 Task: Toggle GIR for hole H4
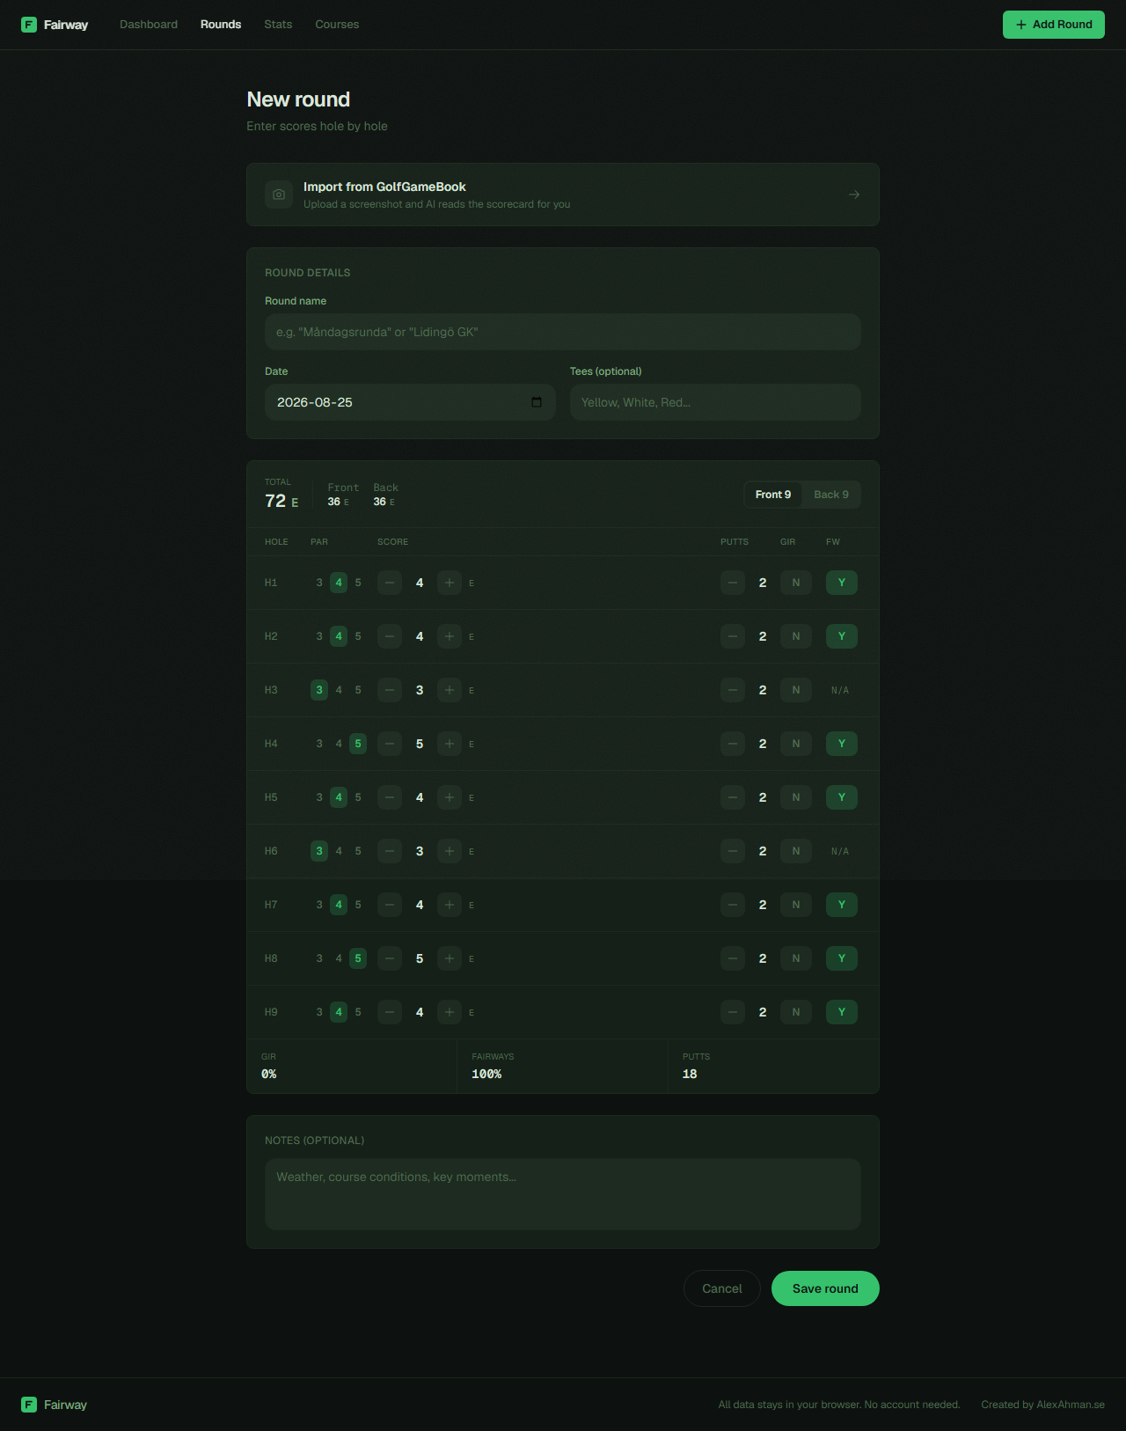point(796,744)
